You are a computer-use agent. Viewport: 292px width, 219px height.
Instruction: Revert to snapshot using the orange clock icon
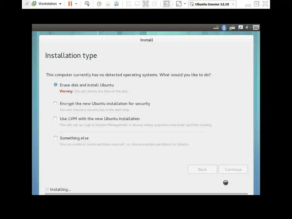pos(108,4)
